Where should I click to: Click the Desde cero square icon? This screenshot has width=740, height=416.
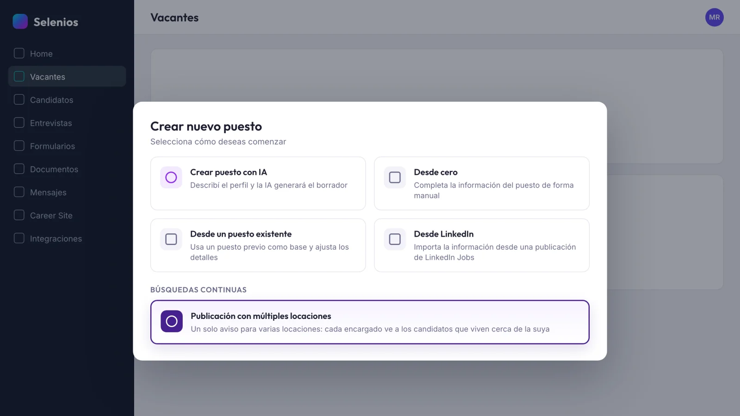395,177
